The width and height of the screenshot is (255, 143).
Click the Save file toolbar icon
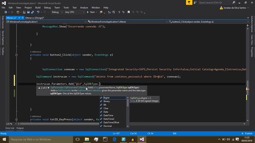28,12
